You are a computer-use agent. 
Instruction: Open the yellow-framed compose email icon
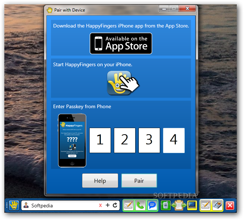click(205, 205)
